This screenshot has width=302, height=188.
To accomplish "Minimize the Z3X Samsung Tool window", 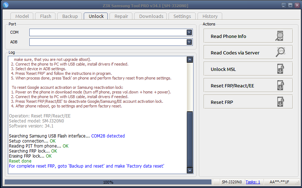I will pos(283,5).
